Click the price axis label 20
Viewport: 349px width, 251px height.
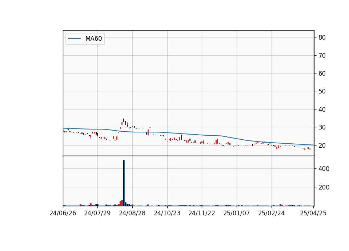(322, 146)
